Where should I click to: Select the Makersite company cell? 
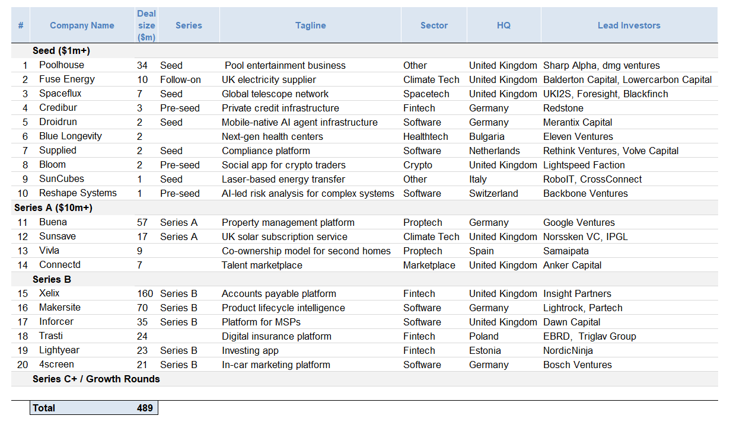pyautogui.click(x=60, y=308)
